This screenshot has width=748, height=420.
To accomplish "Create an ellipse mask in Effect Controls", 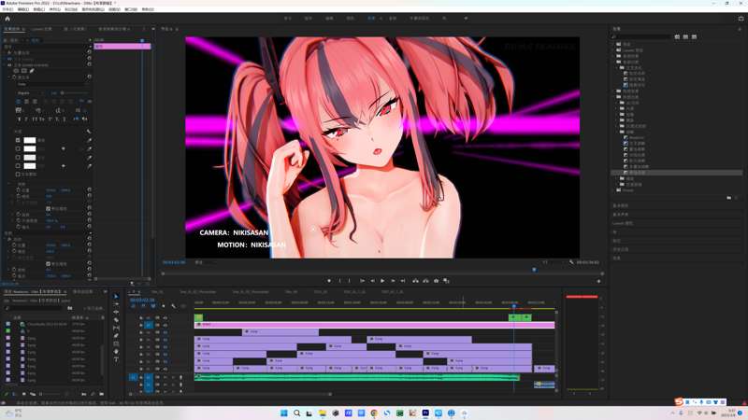I will (16, 71).
